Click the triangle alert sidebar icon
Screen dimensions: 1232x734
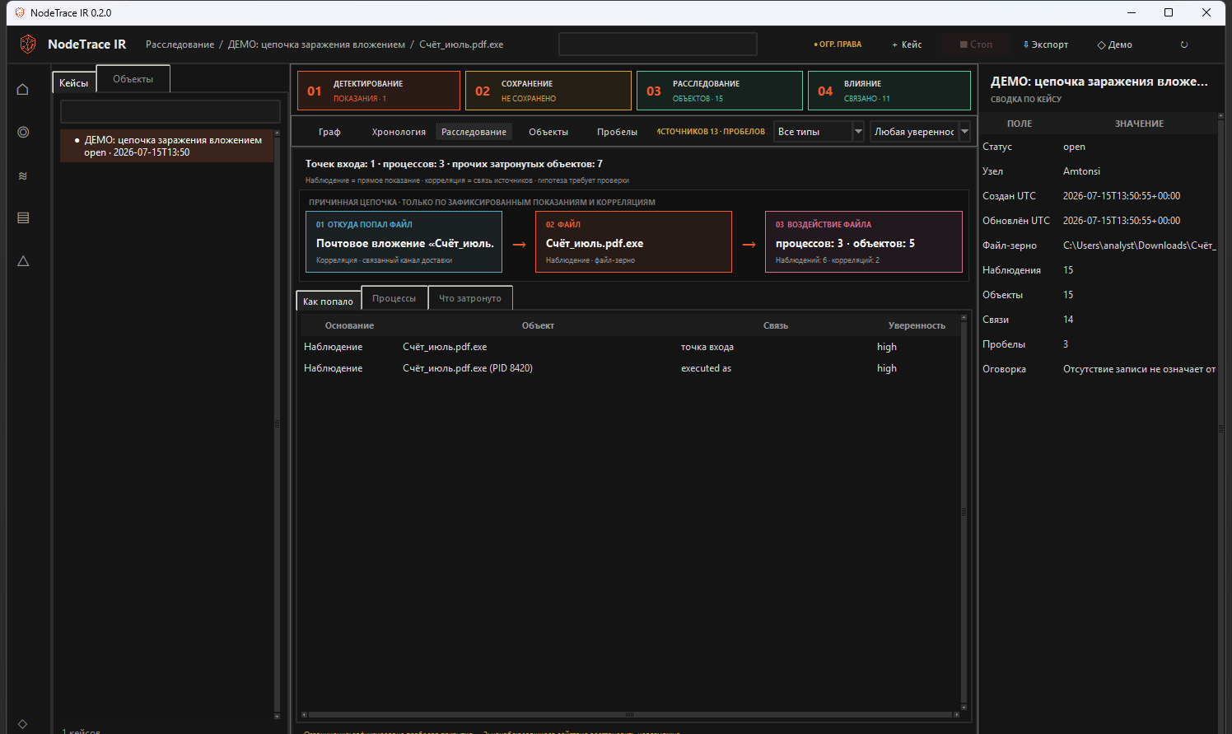[23, 261]
